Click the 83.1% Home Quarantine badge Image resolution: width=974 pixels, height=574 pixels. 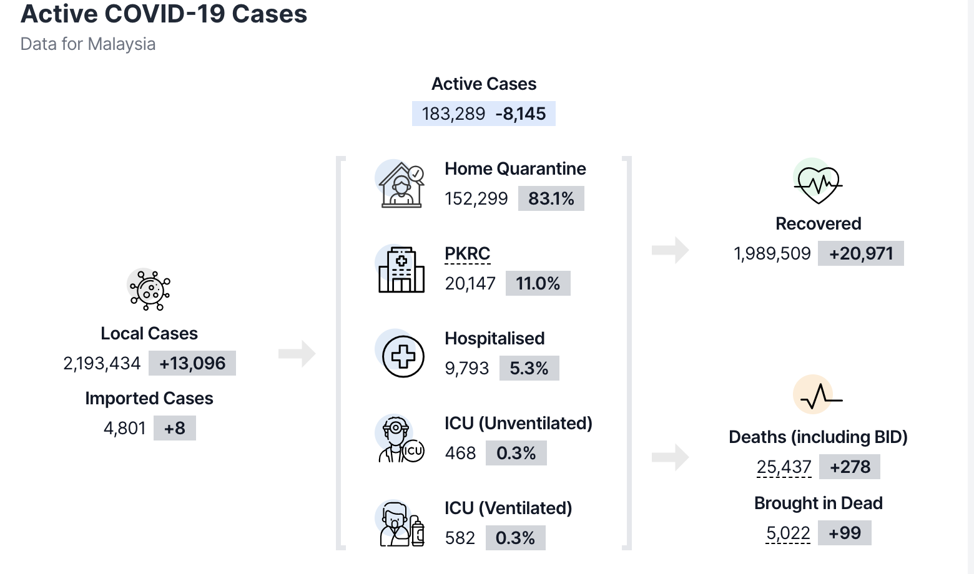tap(551, 198)
